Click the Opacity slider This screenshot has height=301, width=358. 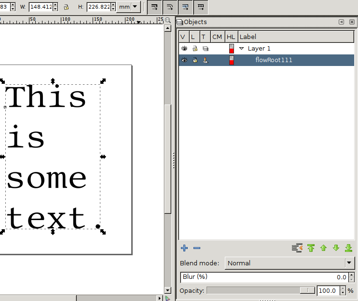(x=261, y=290)
